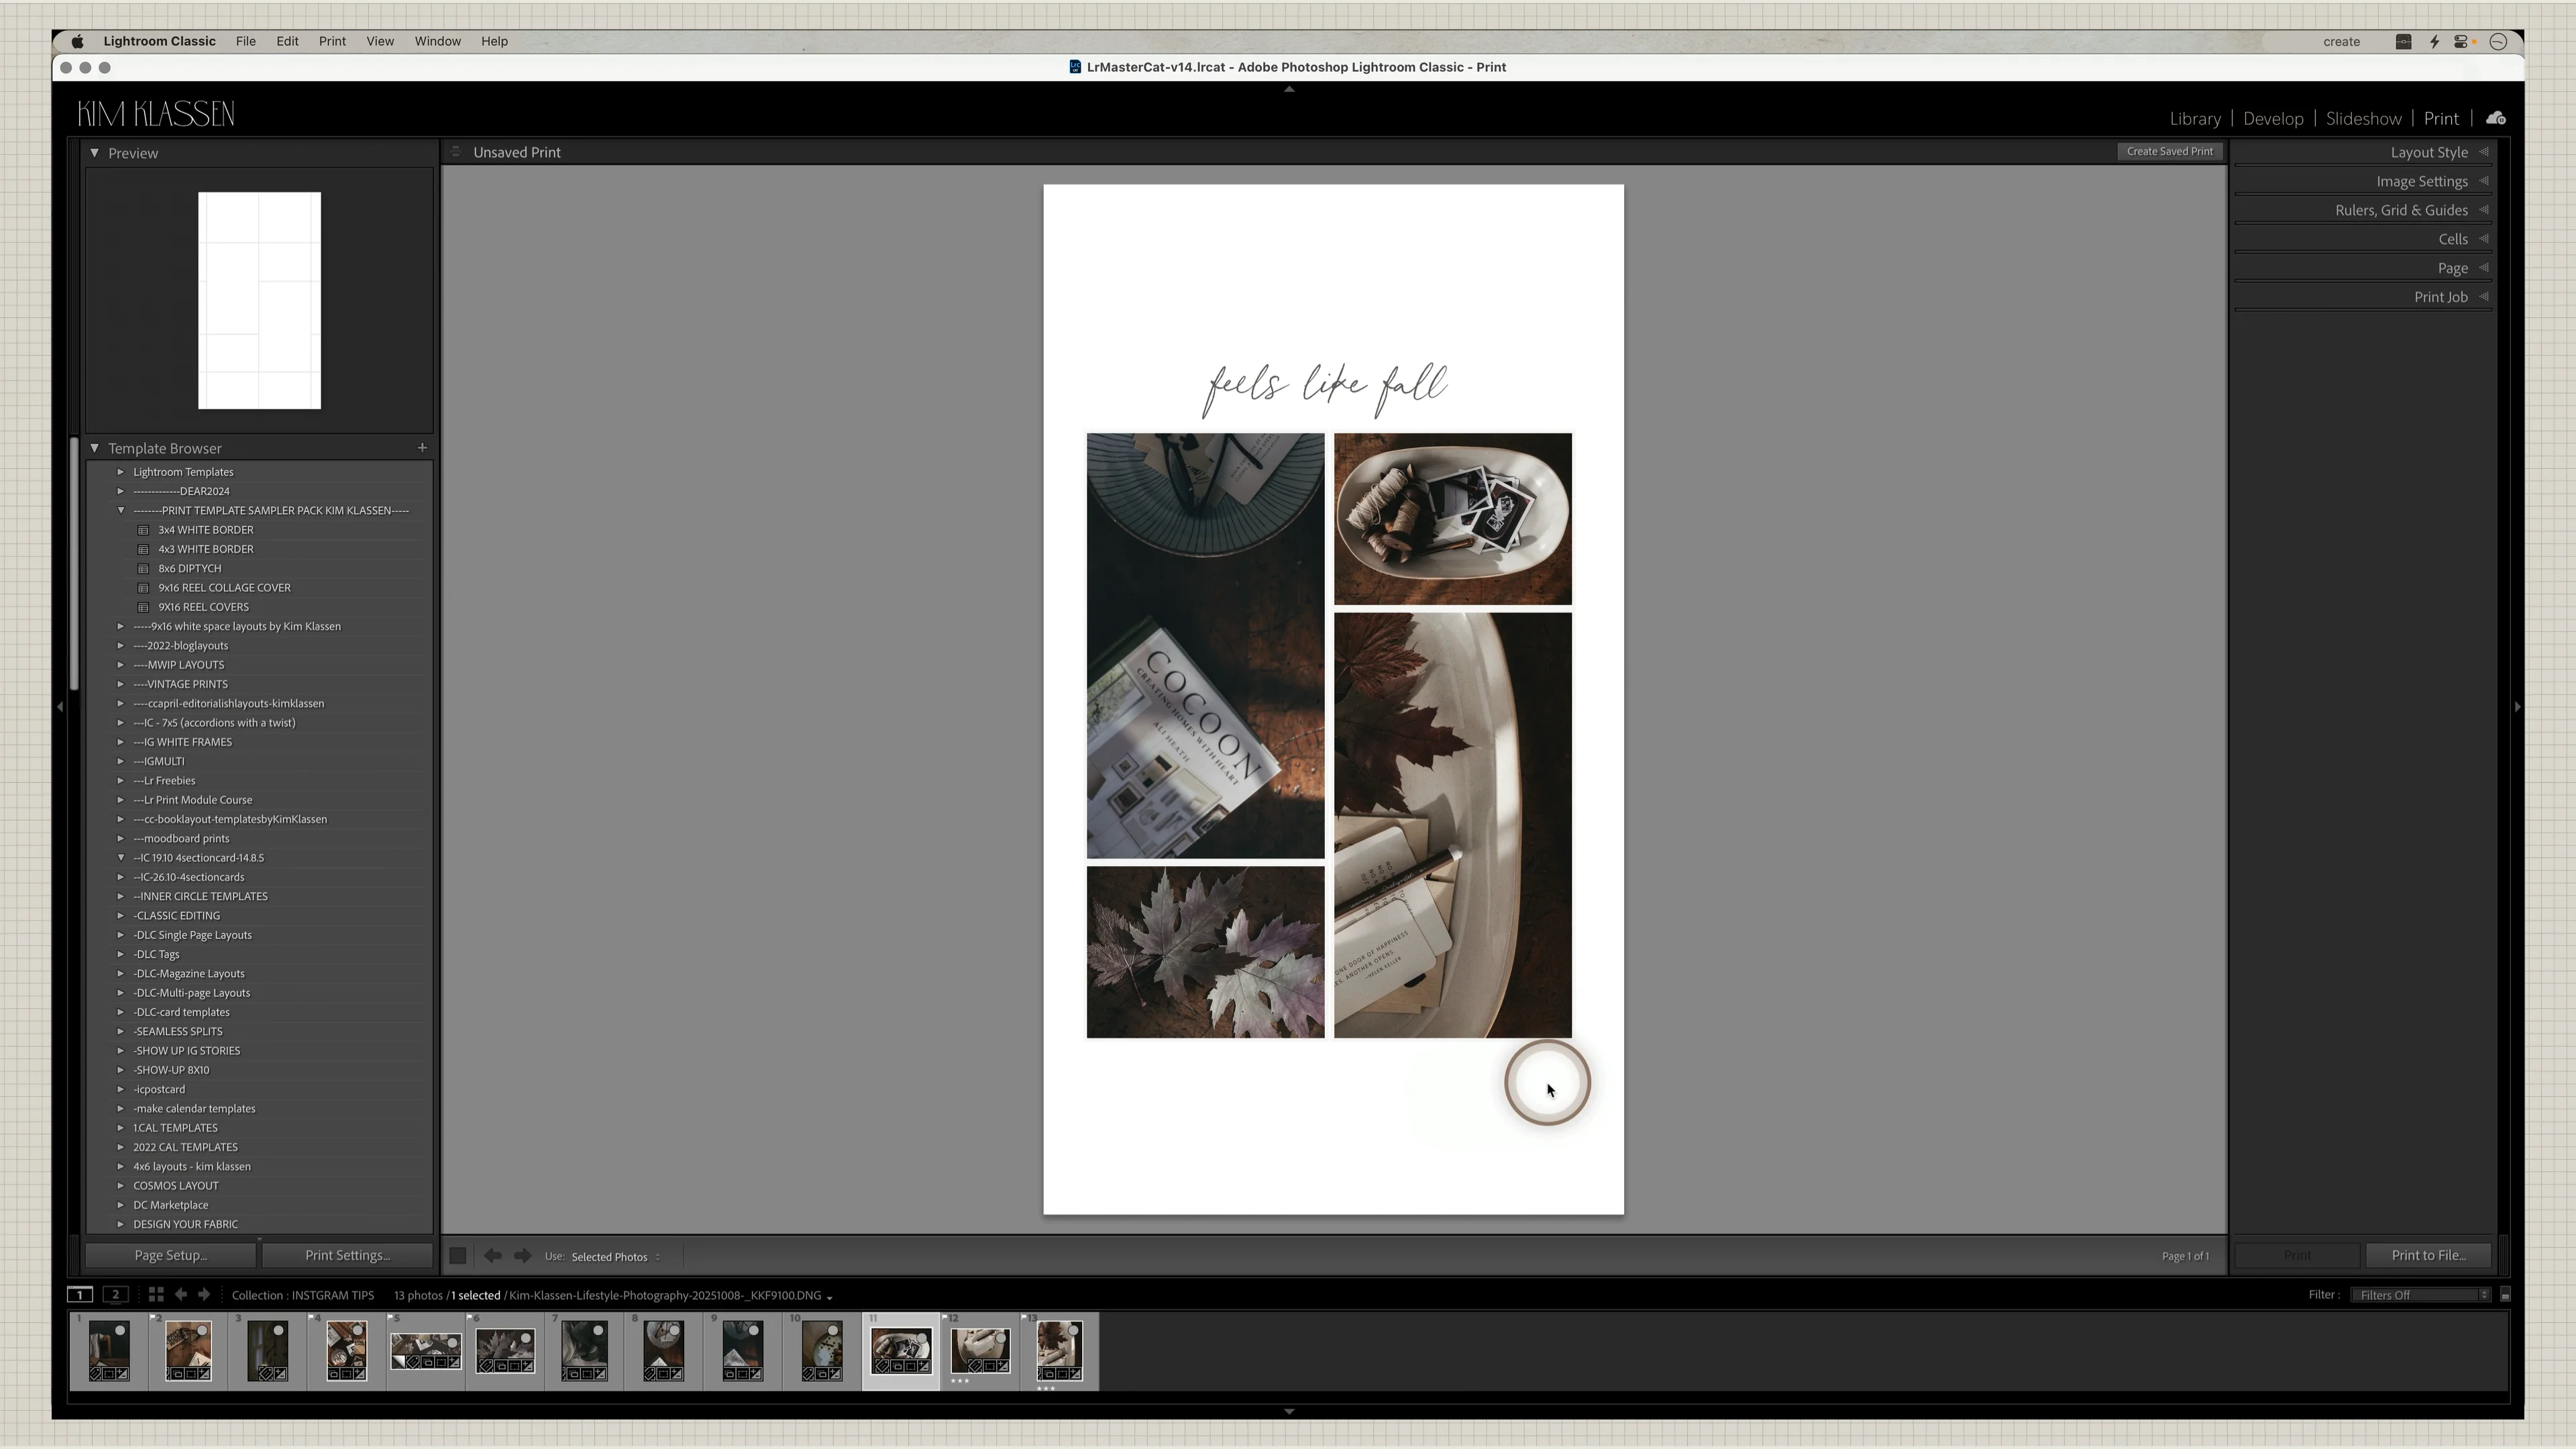
Task: Click the filmstrip grid view icon
Action: pos(156,1294)
